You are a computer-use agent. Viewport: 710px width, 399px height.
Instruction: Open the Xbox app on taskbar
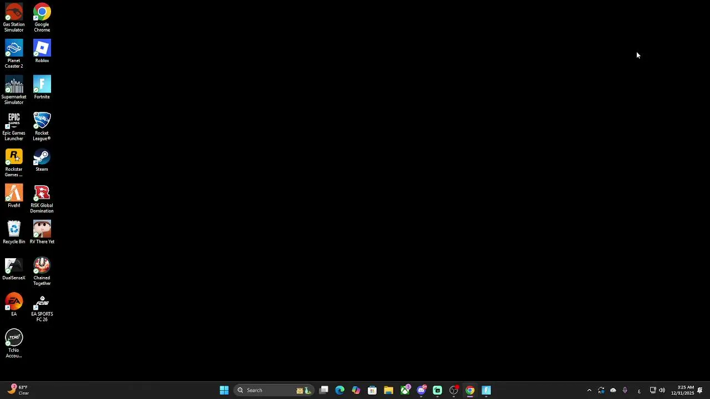405,390
